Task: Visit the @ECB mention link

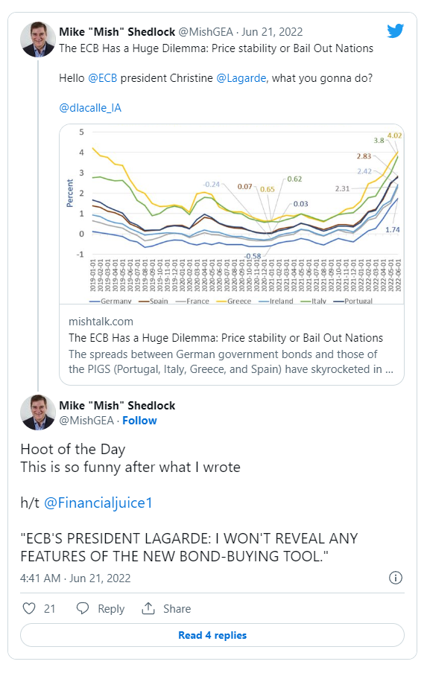Action: click(102, 78)
